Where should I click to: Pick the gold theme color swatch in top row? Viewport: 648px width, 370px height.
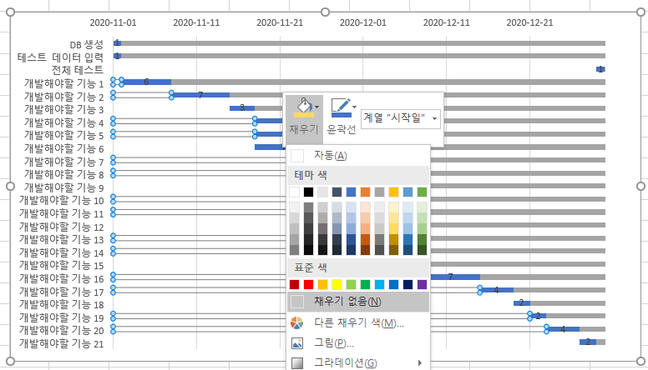(393, 192)
